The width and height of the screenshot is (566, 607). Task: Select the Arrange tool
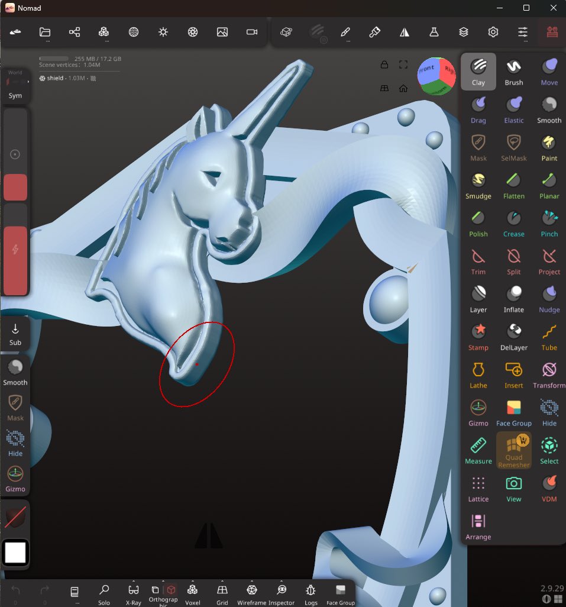pos(478,527)
